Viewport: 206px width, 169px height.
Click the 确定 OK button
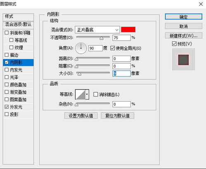pos(184,17)
